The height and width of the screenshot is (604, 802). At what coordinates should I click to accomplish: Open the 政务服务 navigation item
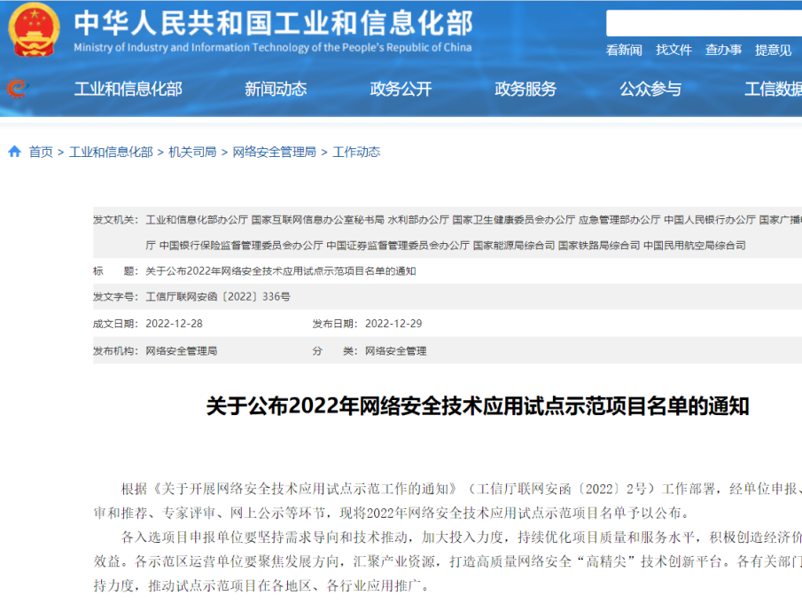pos(526,89)
